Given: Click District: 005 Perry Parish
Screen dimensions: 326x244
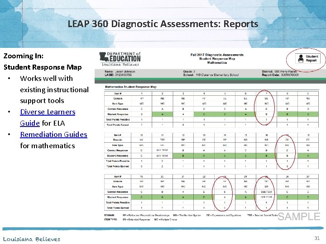Looking at the screenshot, I should pos(279,71).
